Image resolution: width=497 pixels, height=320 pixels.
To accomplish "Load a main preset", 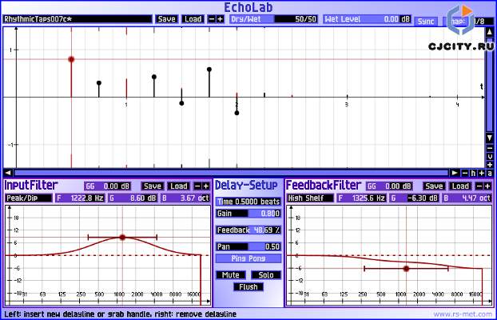I will pyautogui.click(x=193, y=19).
